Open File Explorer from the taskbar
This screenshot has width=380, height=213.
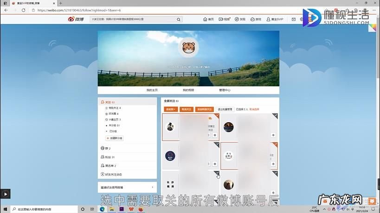tap(112, 209)
